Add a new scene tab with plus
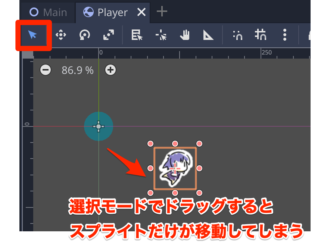Viewport: 327px width, 244px height. (x=162, y=11)
